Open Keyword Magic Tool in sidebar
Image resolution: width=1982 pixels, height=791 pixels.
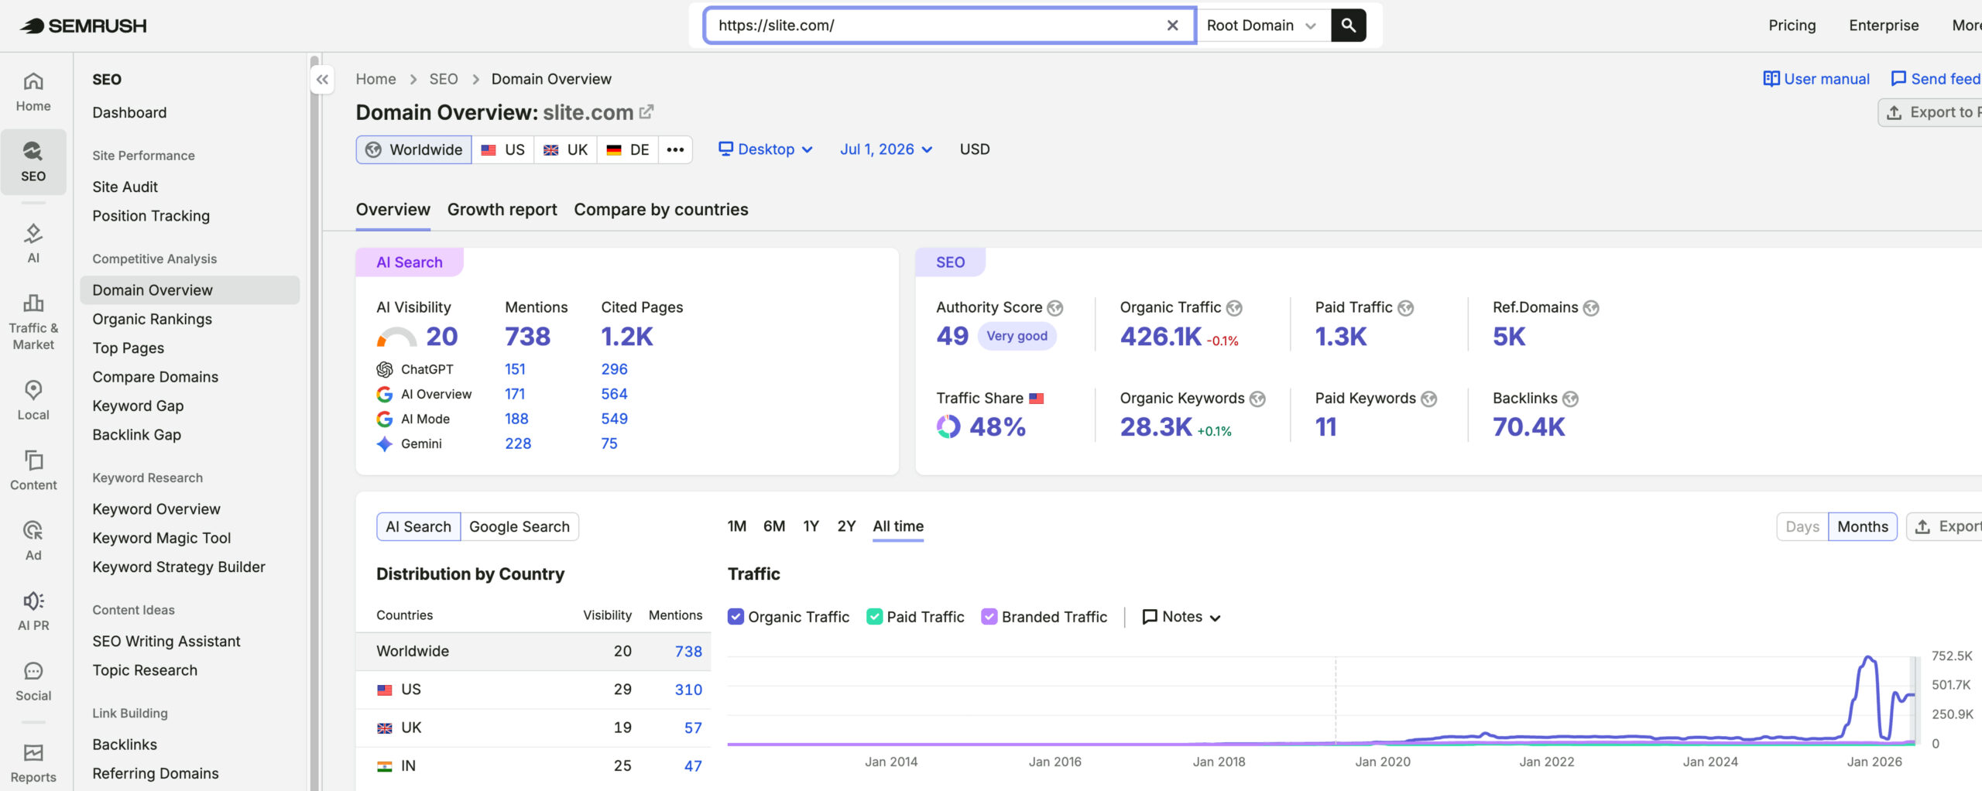tap(161, 538)
